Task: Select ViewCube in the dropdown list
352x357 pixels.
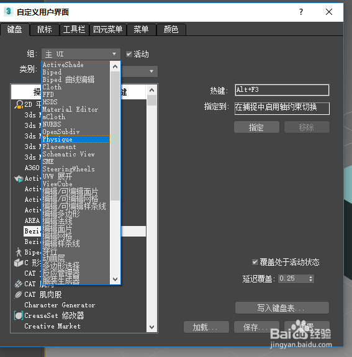Action: tap(76, 184)
